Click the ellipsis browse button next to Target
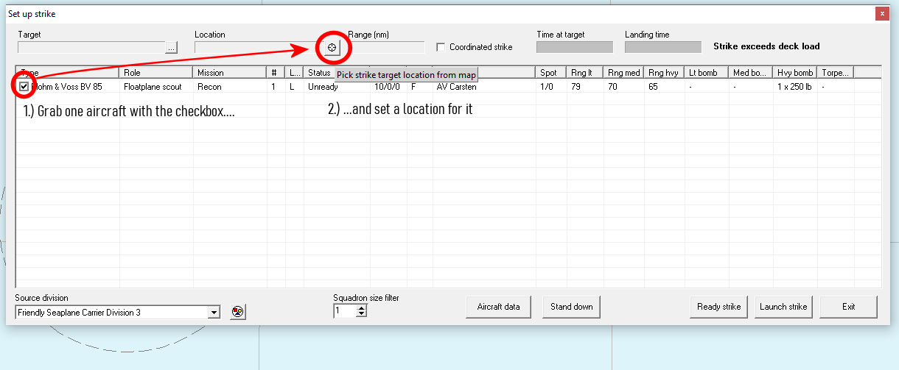Image resolution: width=899 pixels, height=370 pixels. (x=172, y=48)
